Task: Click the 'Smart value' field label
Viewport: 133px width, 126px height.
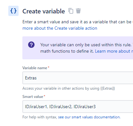Action: point(33,97)
